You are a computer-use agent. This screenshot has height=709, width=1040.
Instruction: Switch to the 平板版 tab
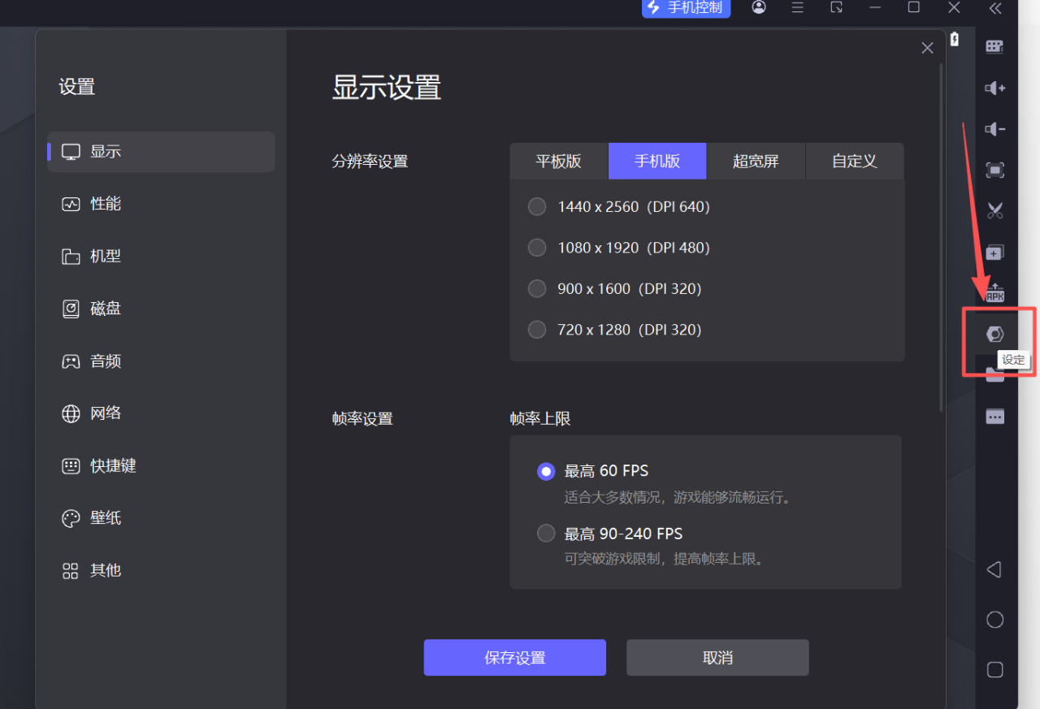click(559, 161)
